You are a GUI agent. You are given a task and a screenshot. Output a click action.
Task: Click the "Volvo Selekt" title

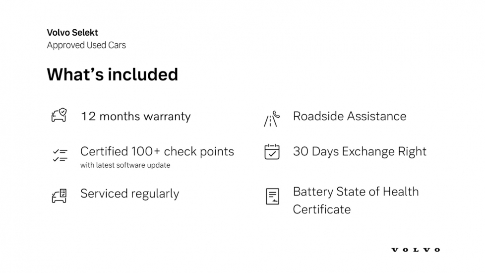tap(72, 33)
